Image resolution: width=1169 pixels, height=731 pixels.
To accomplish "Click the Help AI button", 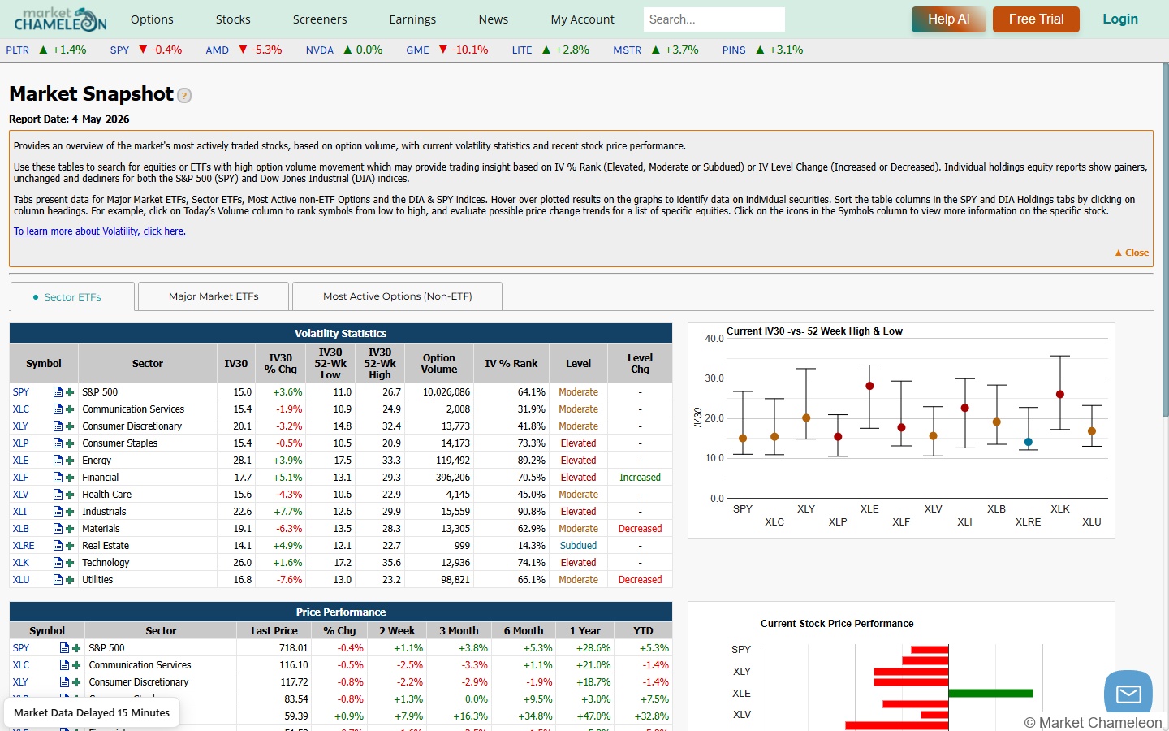I will pyautogui.click(x=949, y=19).
